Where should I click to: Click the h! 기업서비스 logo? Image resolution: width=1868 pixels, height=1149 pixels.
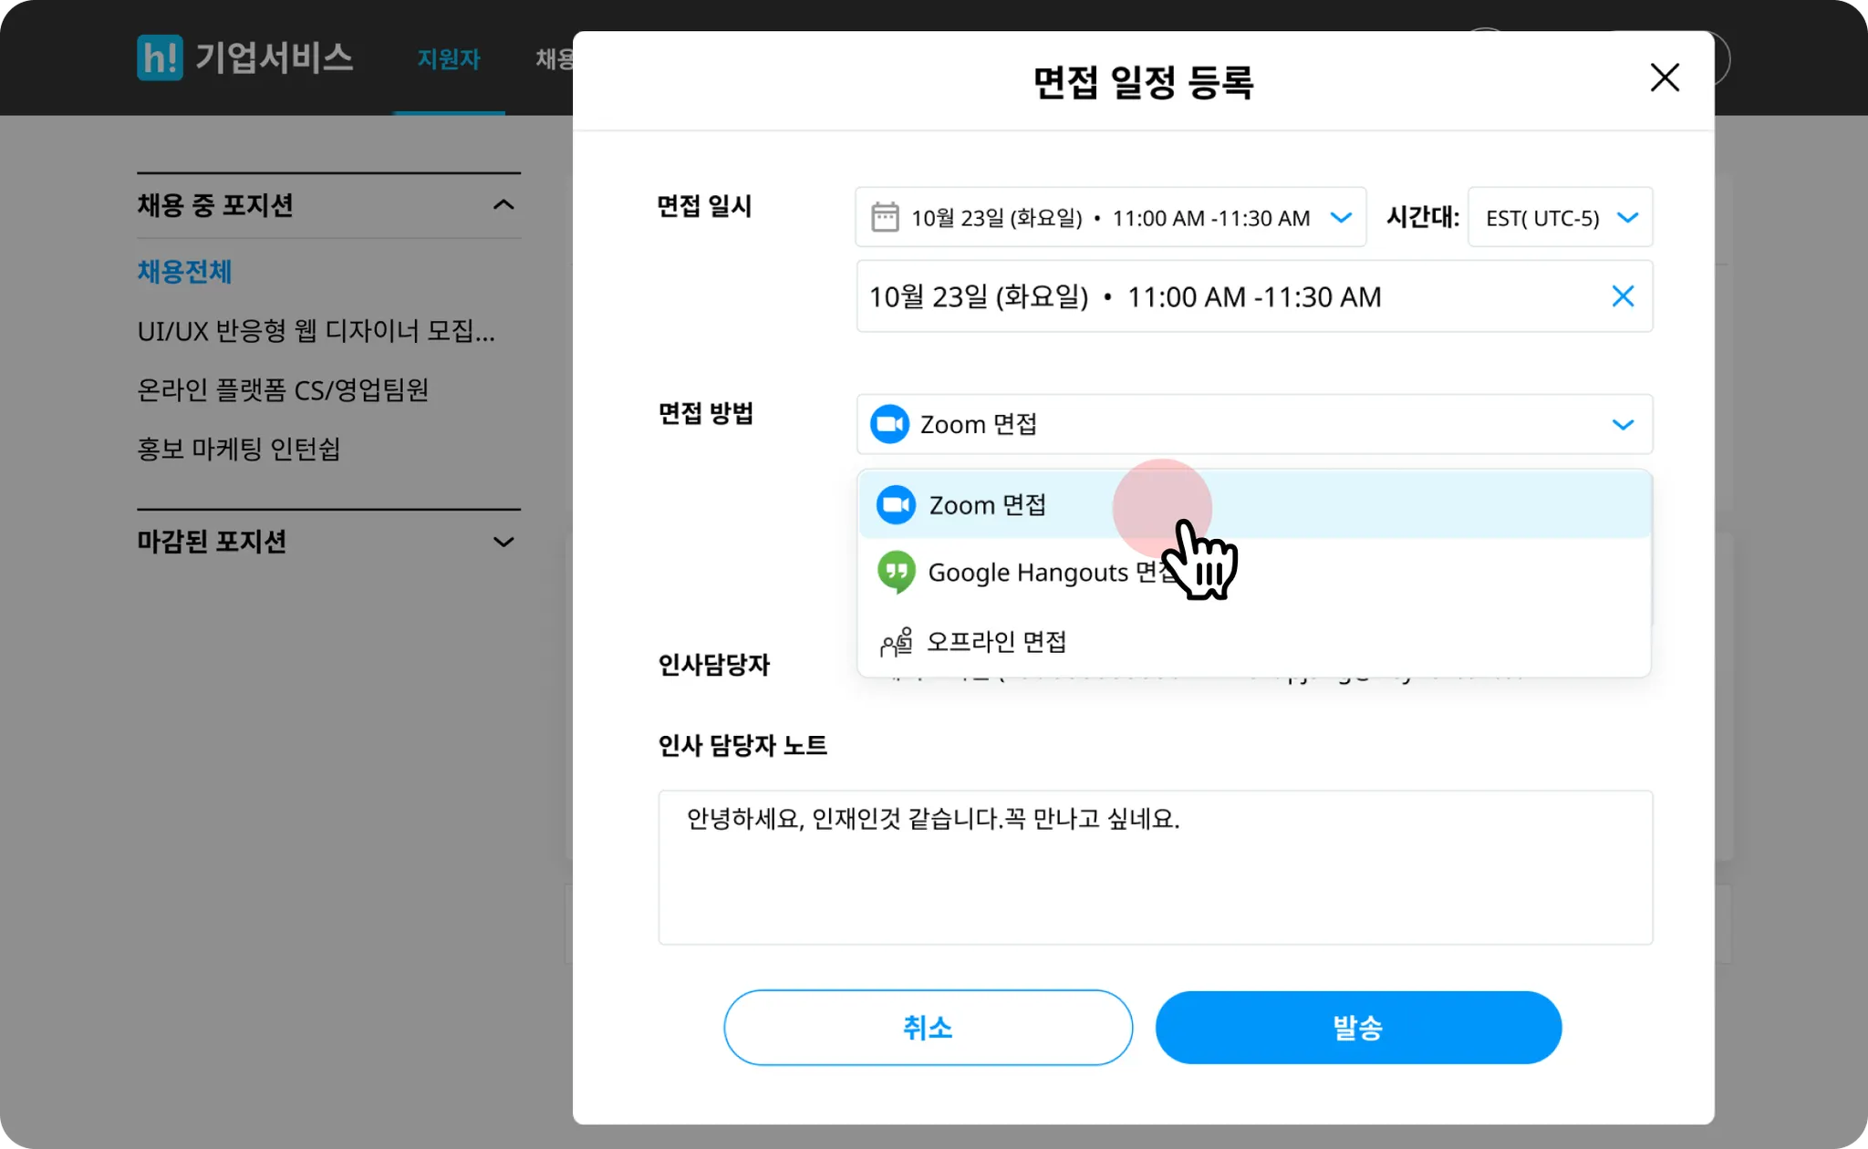click(244, 57)
